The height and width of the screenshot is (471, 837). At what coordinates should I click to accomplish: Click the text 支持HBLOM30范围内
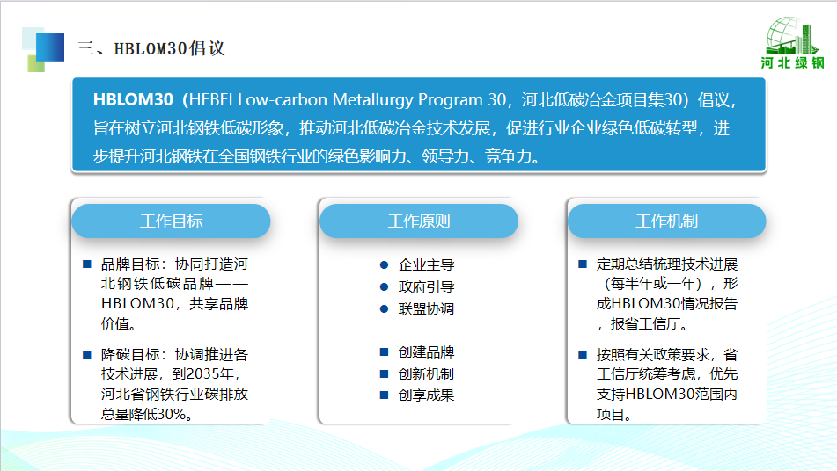[x=667, y=395]
